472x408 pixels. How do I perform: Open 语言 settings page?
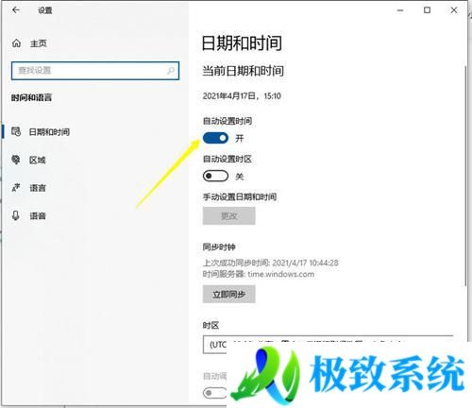(x=38, y=188)
